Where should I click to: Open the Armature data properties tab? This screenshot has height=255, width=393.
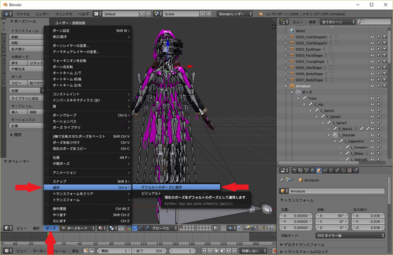331,170
